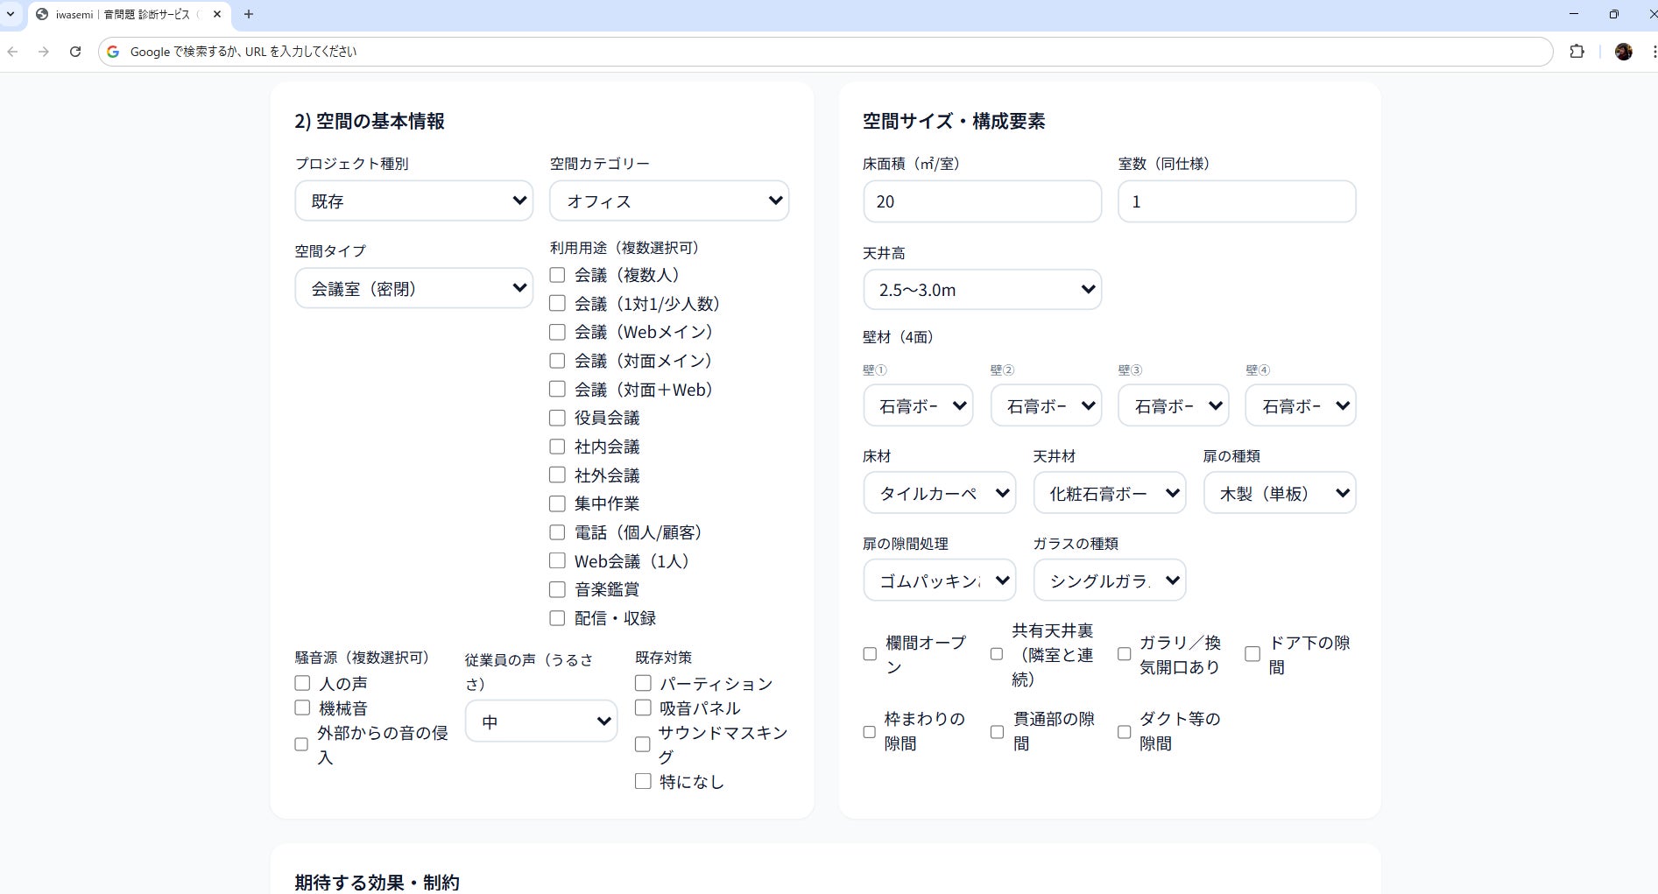The width and height of the screenshot is (1658, 894).
Task: Open a new browser tab
Action: coord(249,14)
